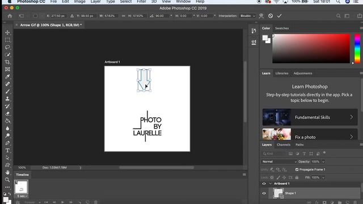Select the Pen tool
The height and width of the screenshot is (204, 363).
7,143
